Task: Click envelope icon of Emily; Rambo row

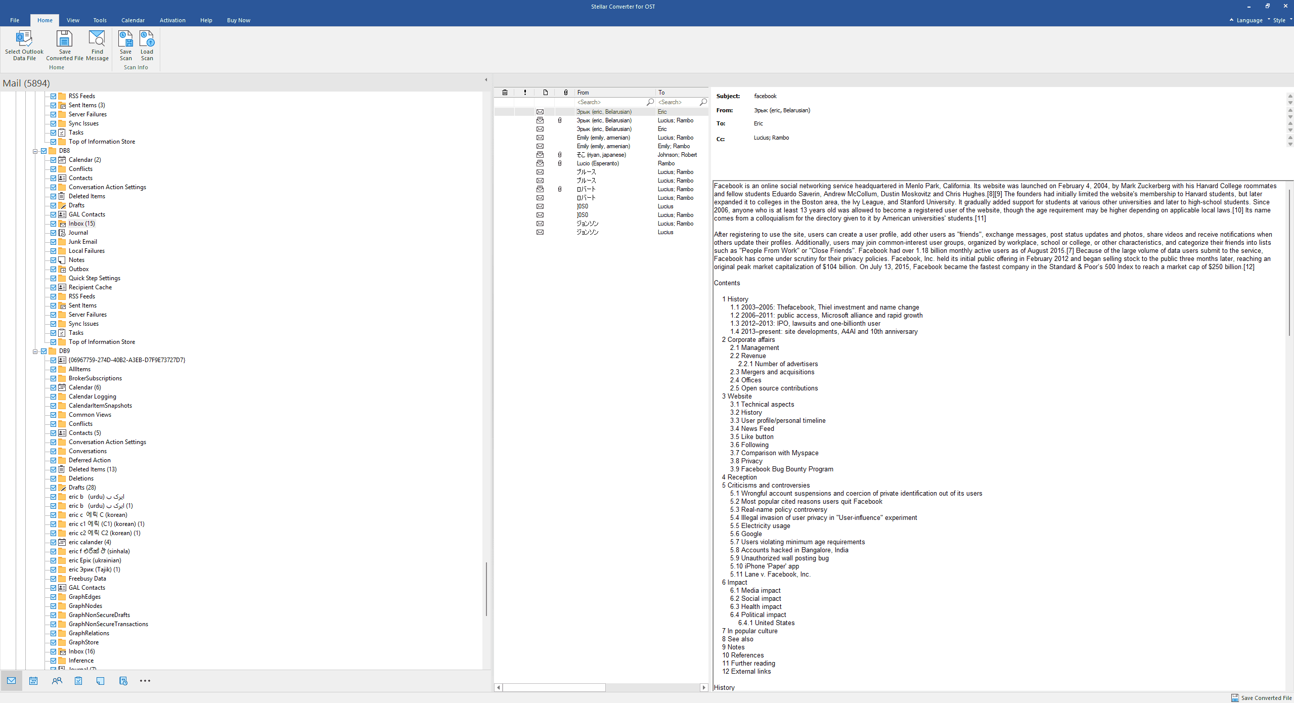Action: coord(540,146)
